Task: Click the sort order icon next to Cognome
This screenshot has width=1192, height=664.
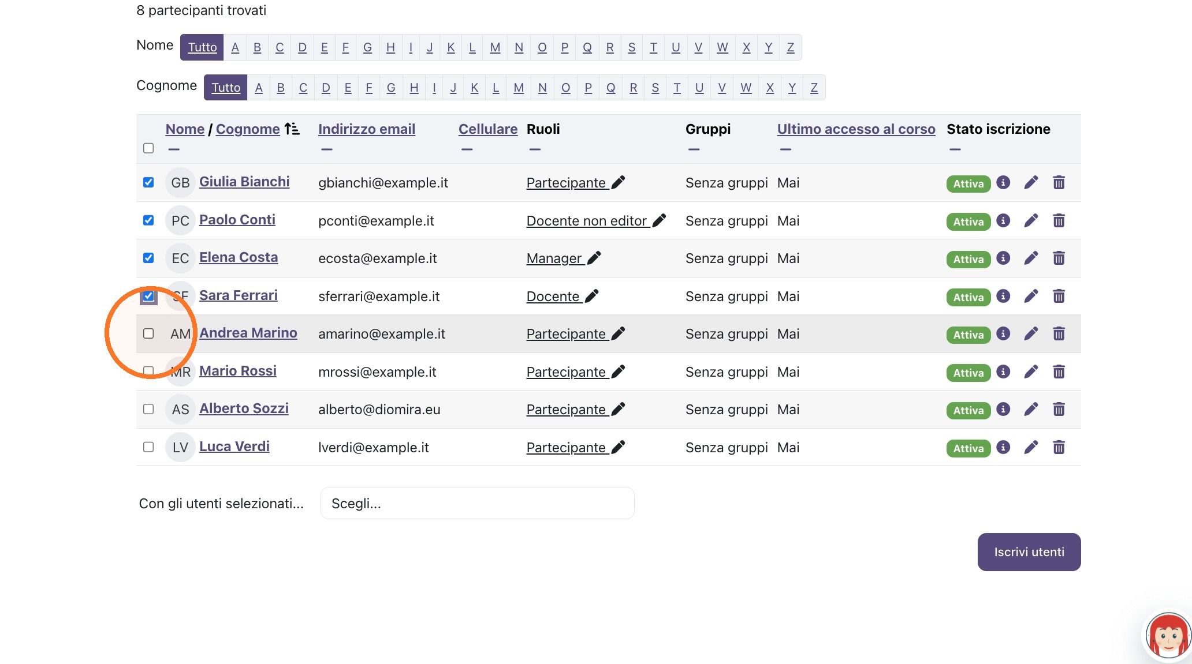Action: 292,129
